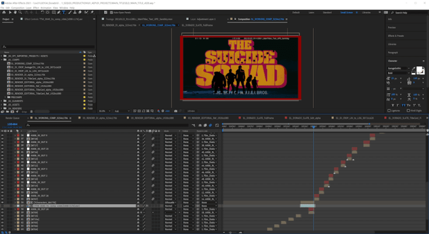This screenshot has width=429, height=234.
Task: Select the Type text tool
Action: coord(64,12)
